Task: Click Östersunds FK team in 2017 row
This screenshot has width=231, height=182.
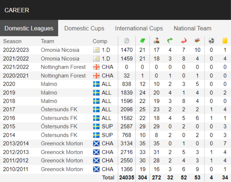Action: click(59, 110)
